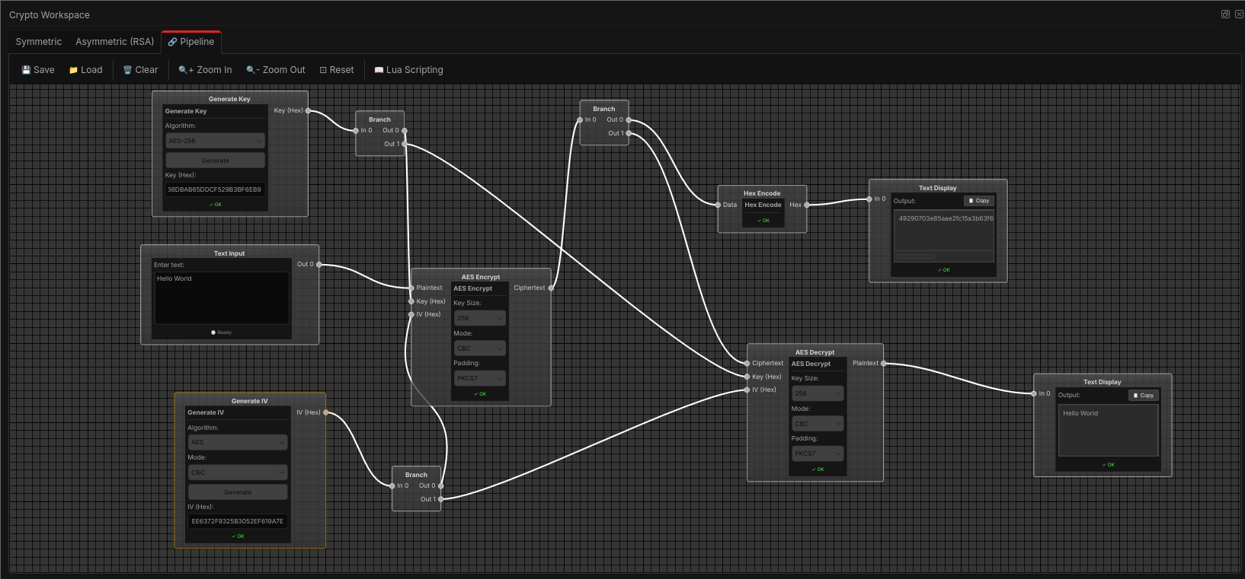Click Generate button in Generate Key node
Screen dimensions: 1245x579
click(x=216, y=161)
